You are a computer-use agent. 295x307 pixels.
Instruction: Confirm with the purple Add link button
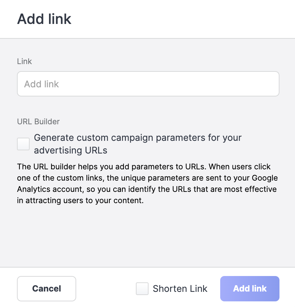click(249, 289)
